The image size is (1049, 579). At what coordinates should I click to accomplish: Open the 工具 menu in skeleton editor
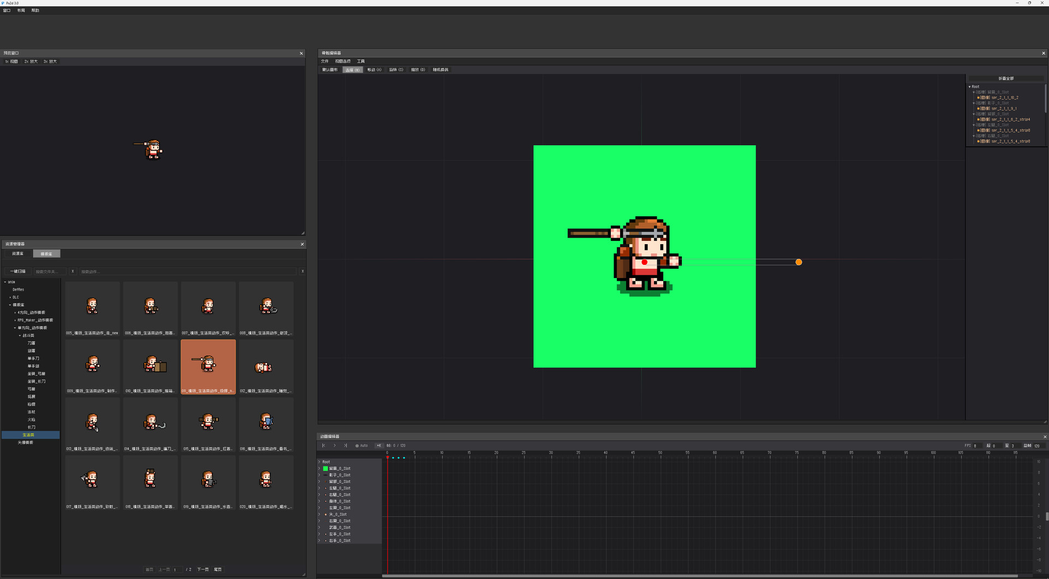361,61
